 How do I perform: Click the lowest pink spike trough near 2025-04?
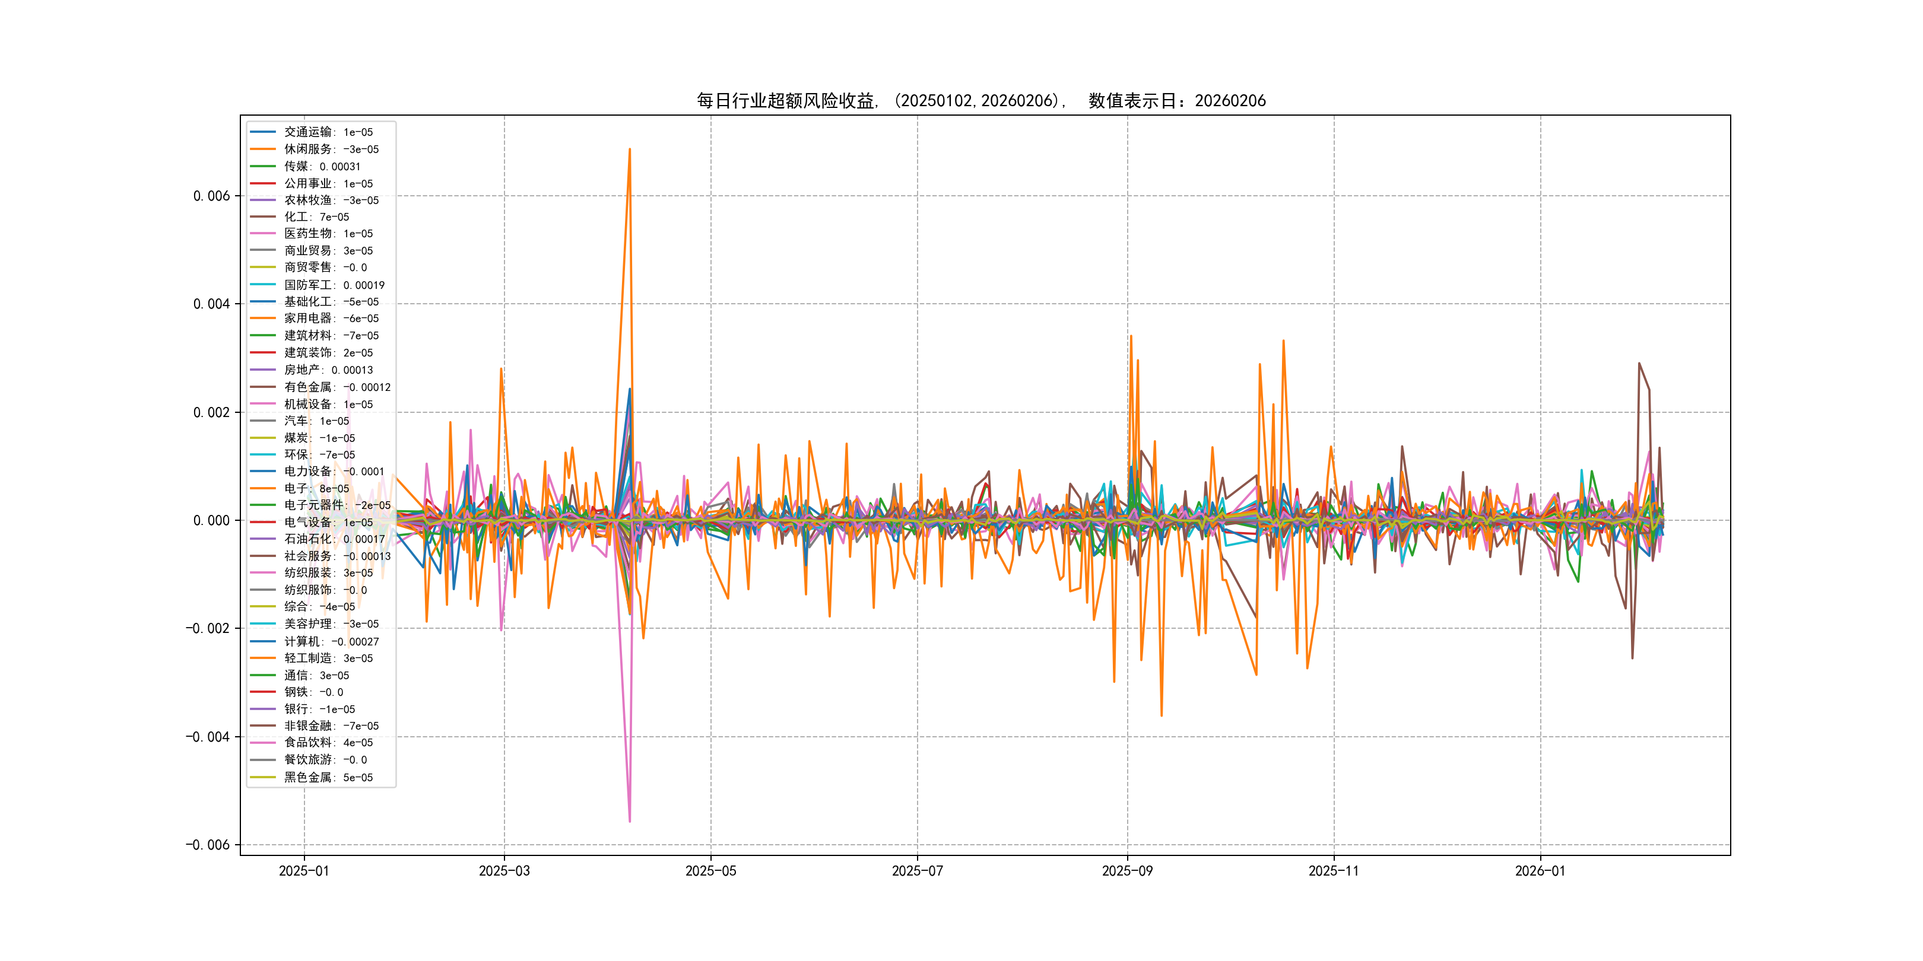pos(629,821)
